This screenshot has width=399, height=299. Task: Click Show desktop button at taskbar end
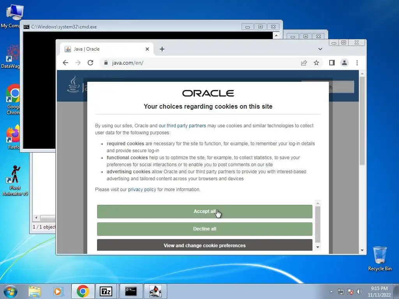click(396, 291)
